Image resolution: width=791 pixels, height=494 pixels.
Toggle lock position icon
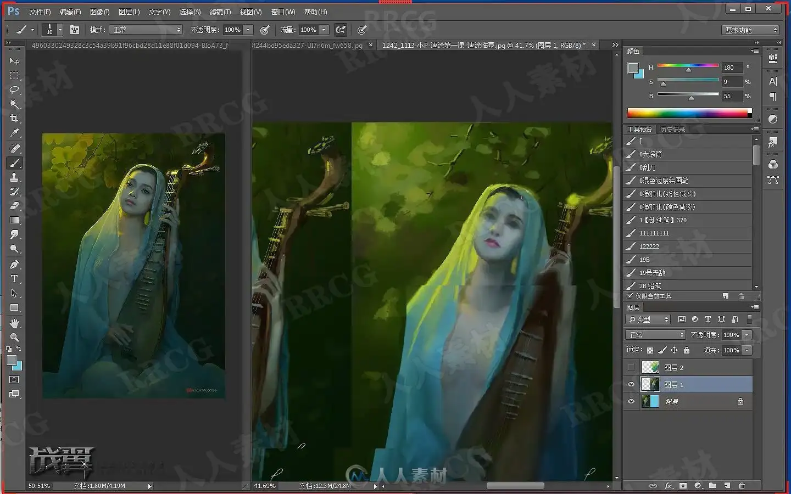tap(674, 350)
